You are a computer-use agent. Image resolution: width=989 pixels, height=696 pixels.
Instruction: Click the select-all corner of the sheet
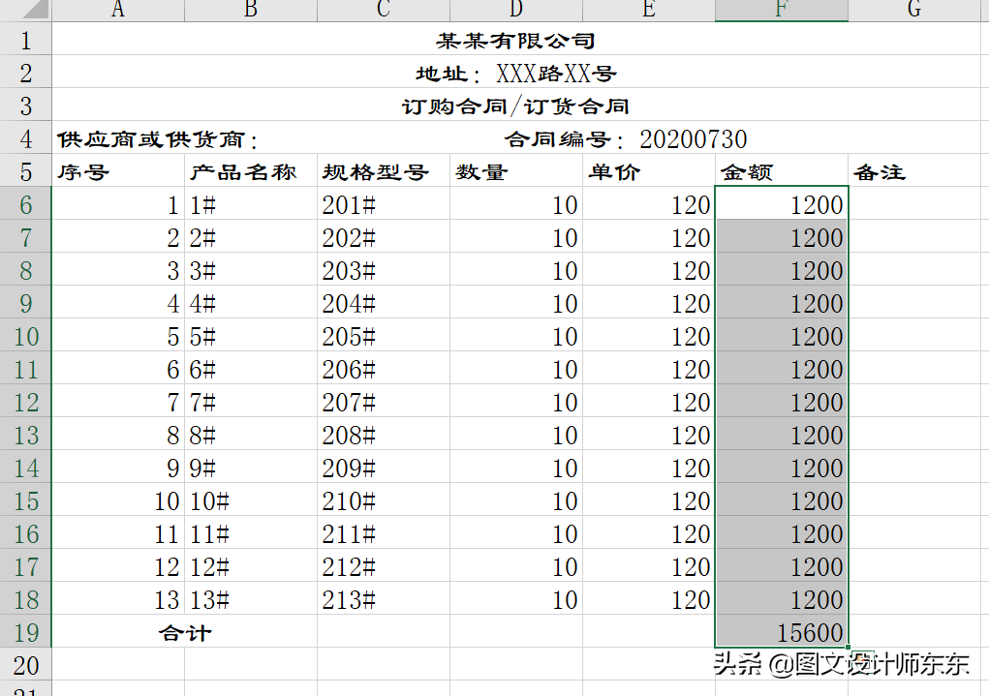[25, 10]
